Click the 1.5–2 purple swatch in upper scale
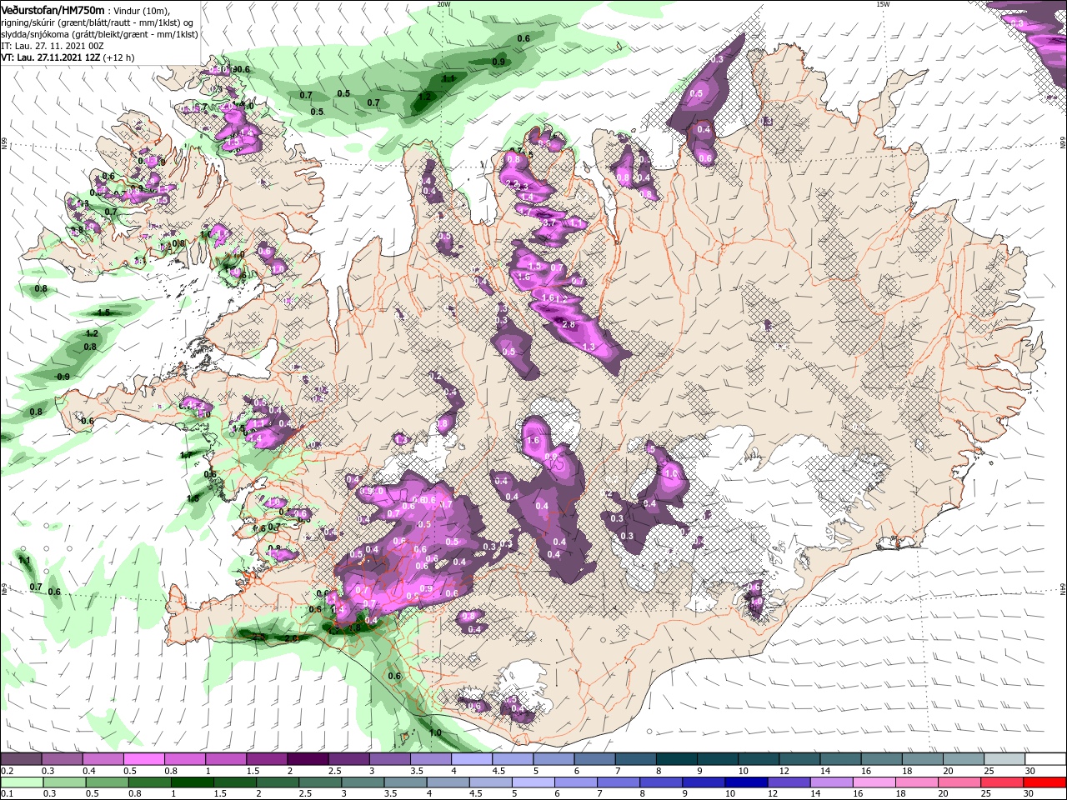The width and height of the screenshot is (1067, 800). coord(266,759)
